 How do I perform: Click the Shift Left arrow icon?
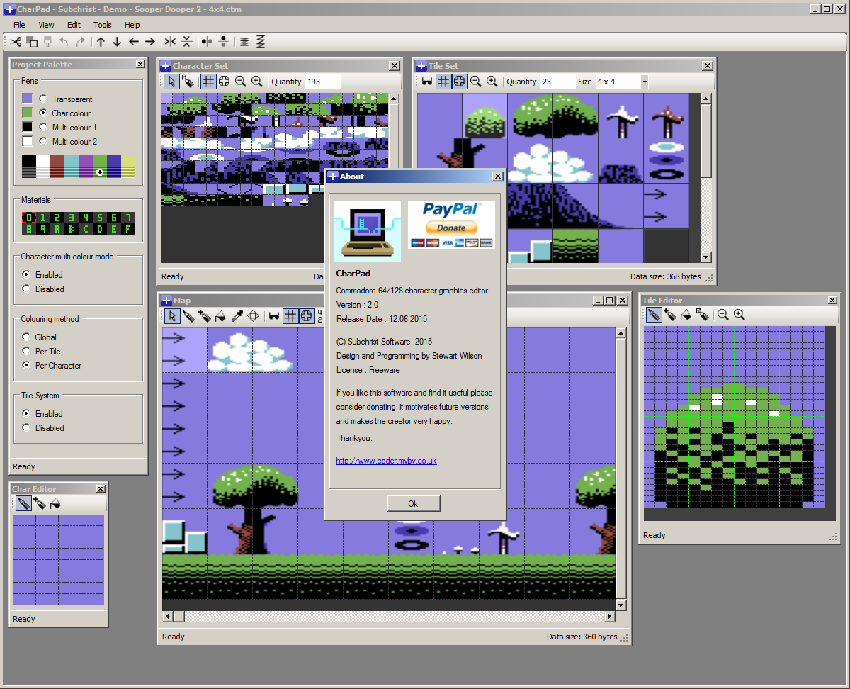click(x=133, y=42)
